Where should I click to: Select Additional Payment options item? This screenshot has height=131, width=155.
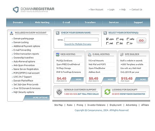27,46
